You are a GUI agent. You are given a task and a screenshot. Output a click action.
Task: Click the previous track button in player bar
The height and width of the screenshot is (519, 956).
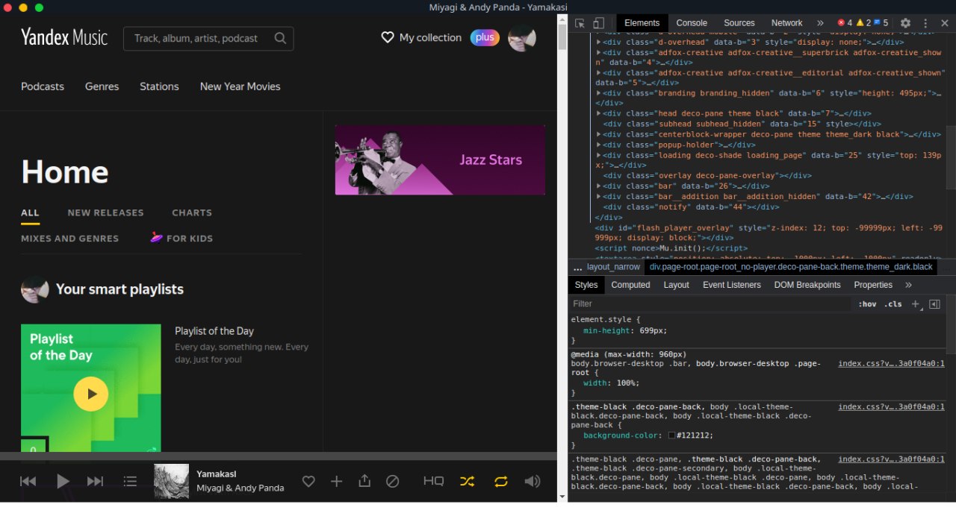point(28,482)
